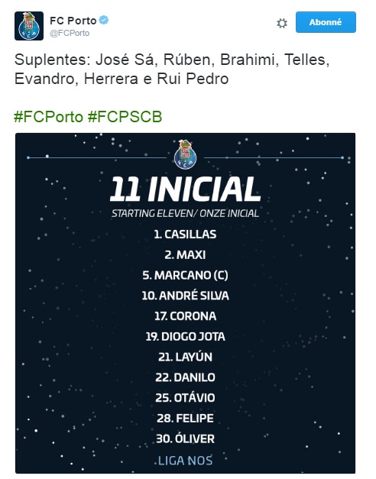Viewport: 376px width, 479px height.
Task: Click the blue Abonné button
Action: point(326,22)
